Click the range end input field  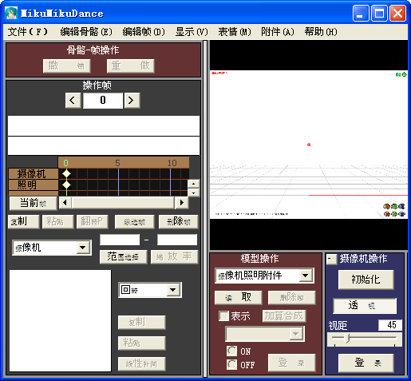(177, 240)
